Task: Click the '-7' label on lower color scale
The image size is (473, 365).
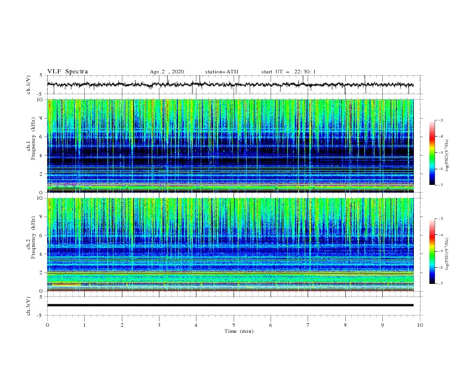Action: click(440, 284)
